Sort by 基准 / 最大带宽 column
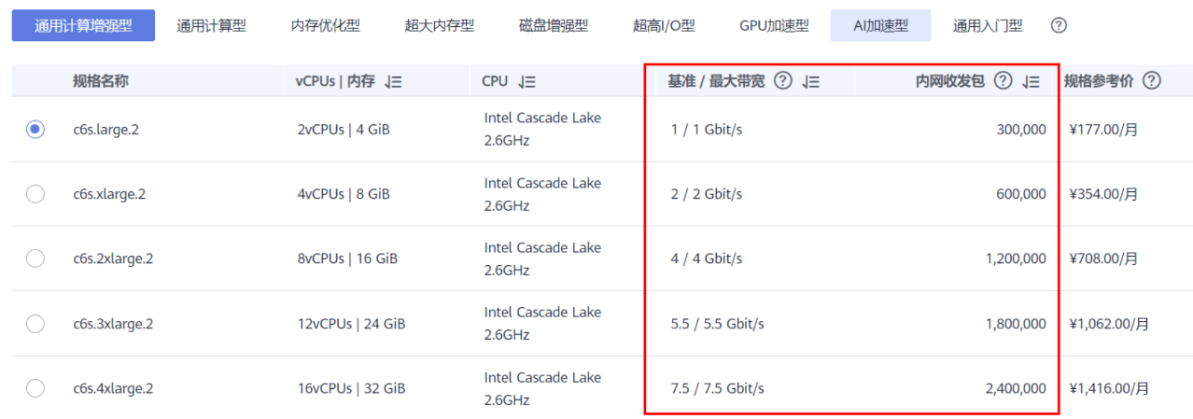1193x419 pixels. coord(810,82)
